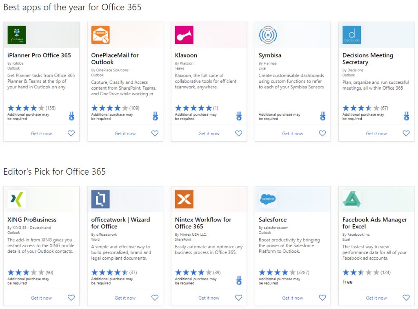Click the award badge on Decisions Meeting Secretary card
Screen dimensions: 418x309
(x=406, y=116)
